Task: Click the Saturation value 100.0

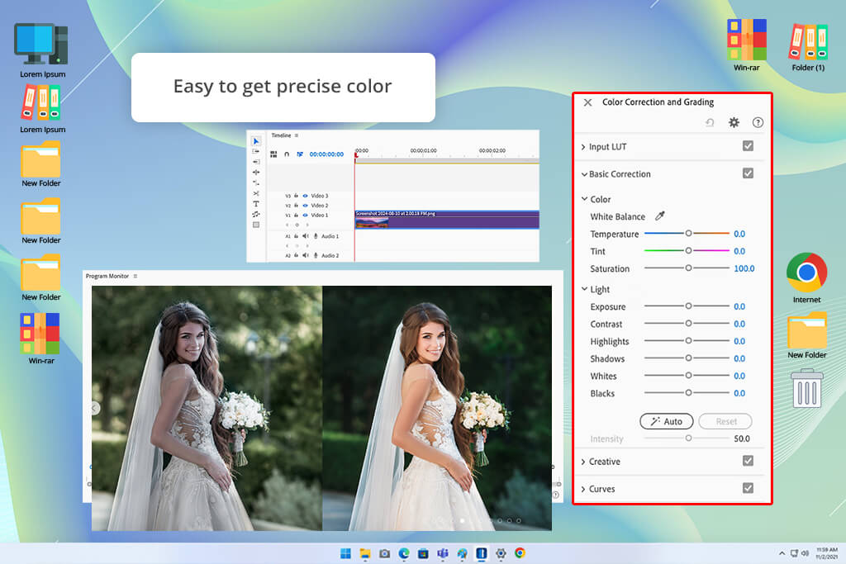Action: 744,268
